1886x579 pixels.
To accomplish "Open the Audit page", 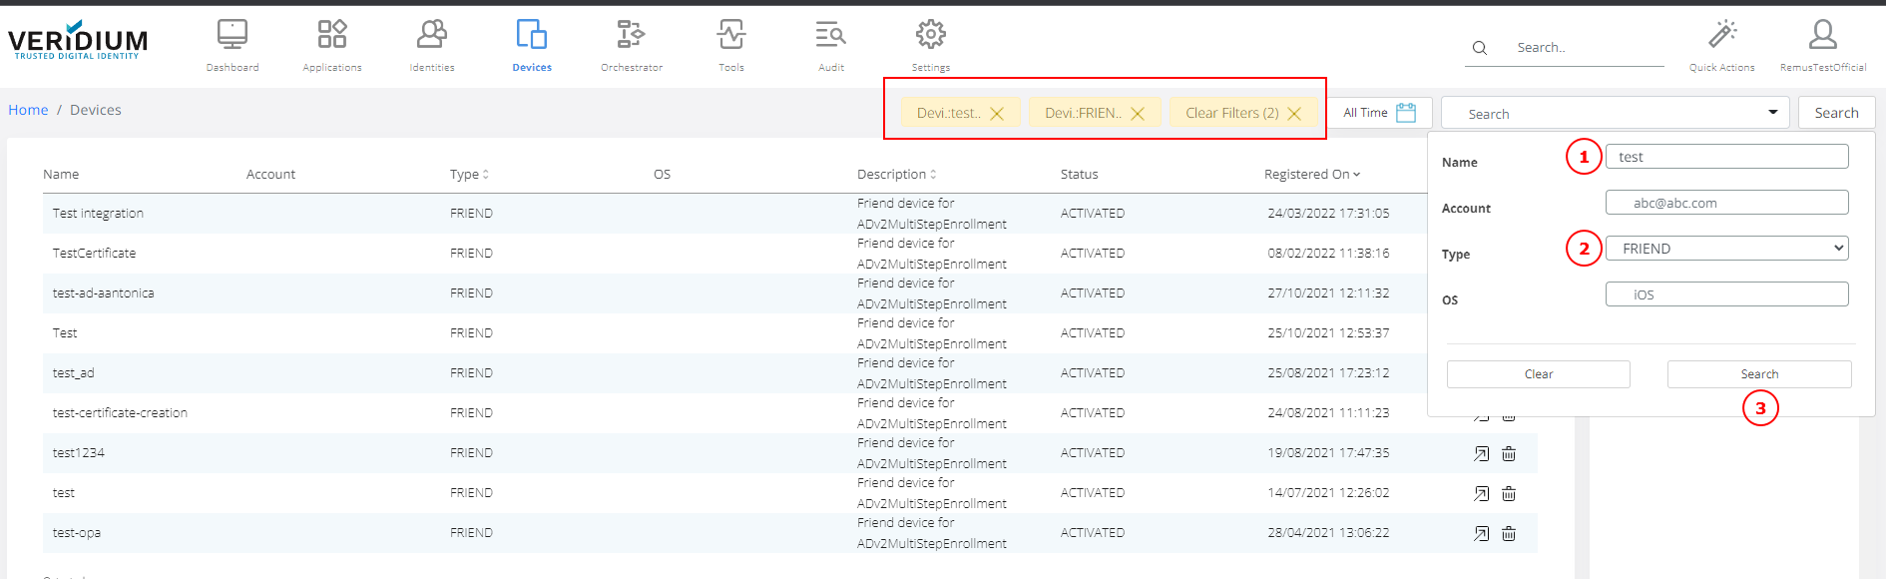I will coord(830,45).
